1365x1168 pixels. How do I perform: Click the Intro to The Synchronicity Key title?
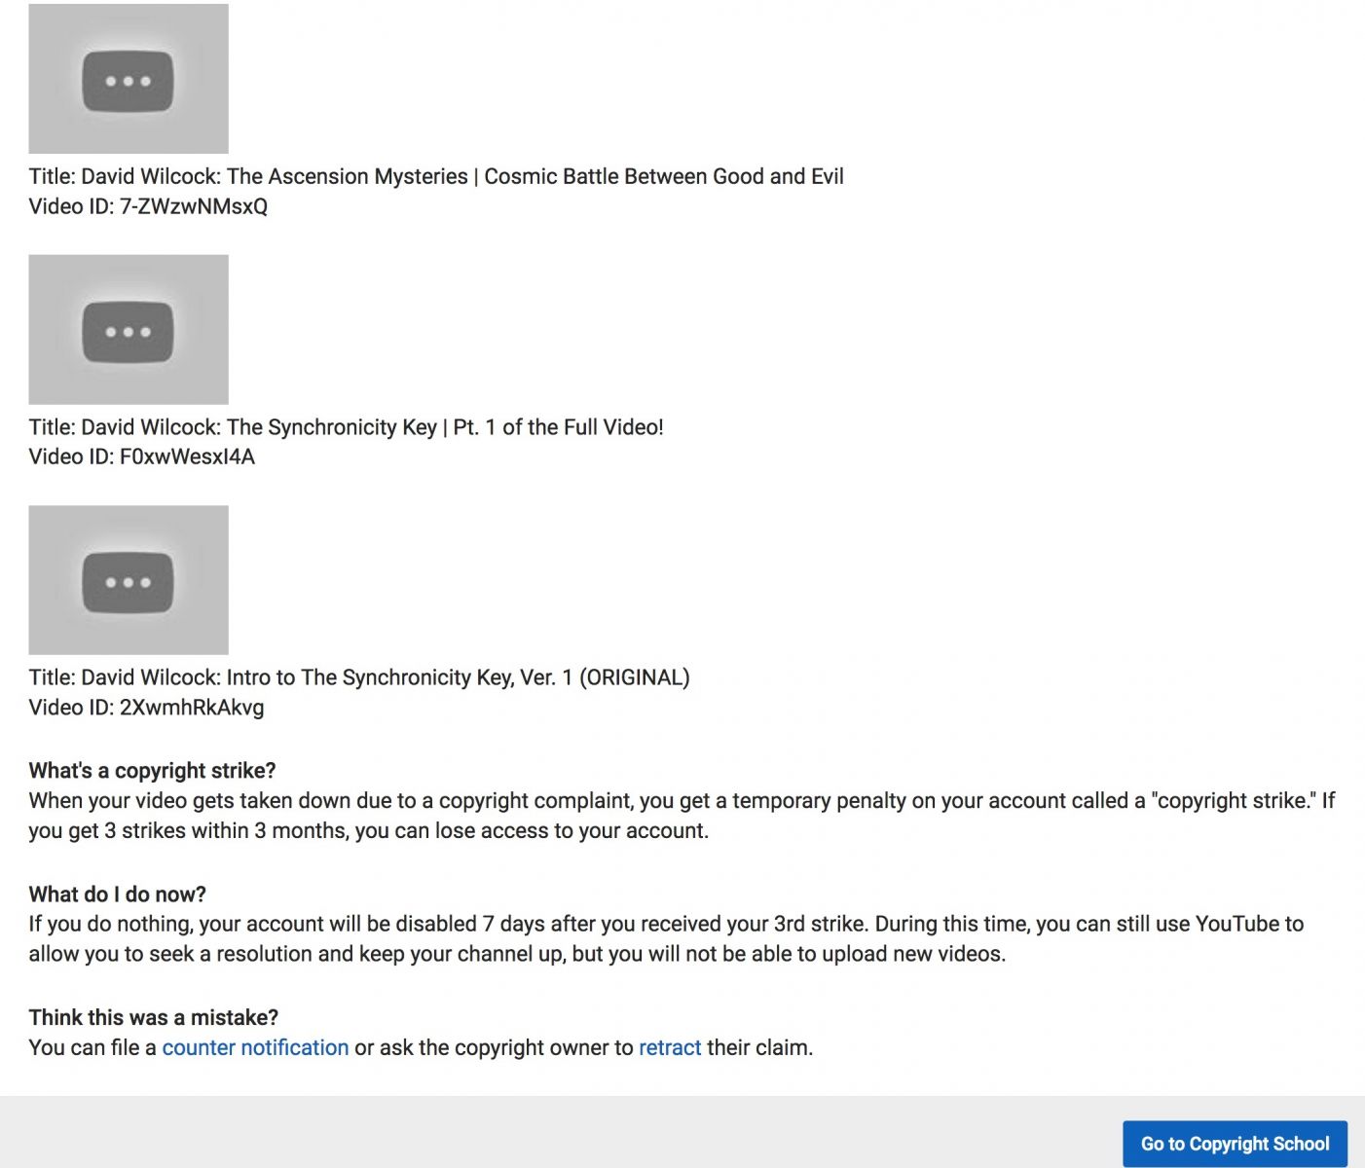point(359,677)
